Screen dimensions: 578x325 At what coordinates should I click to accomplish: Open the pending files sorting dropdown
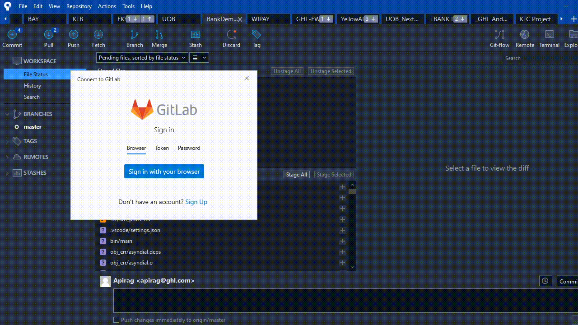142,57
